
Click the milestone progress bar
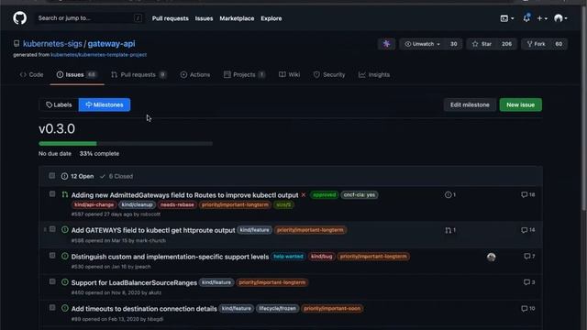click(x=126, y=143)
